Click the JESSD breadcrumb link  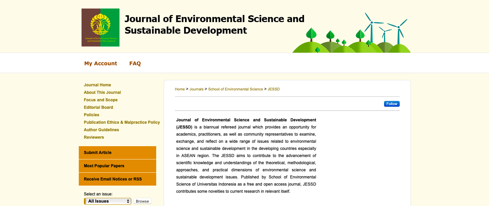tap(273, 89)
